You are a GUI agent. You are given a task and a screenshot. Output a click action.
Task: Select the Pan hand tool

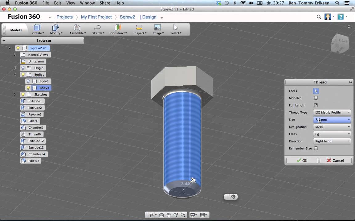pos(169,215)
